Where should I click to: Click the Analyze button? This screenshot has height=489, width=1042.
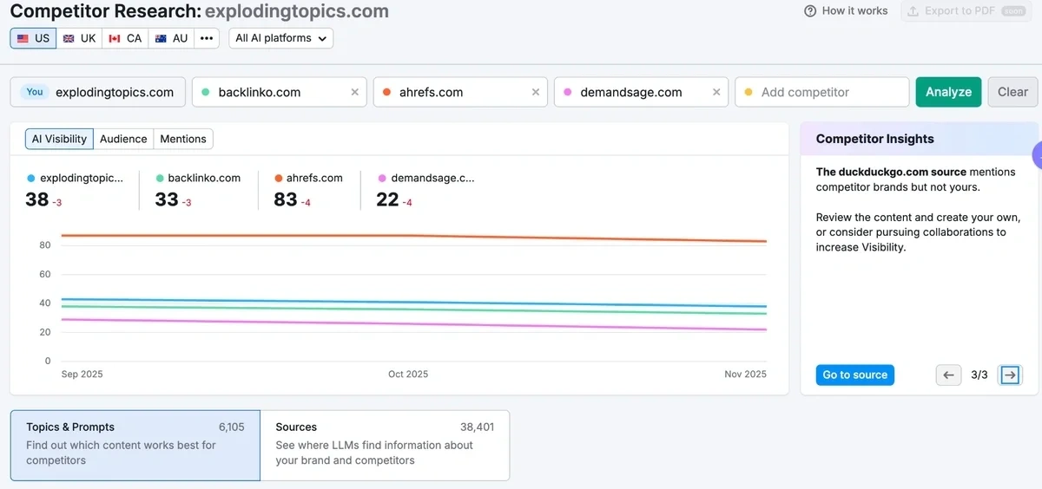point(948,92)
